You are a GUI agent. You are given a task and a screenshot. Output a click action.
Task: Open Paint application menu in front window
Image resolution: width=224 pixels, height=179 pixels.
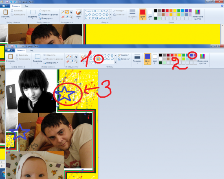(x=10, y=50)
